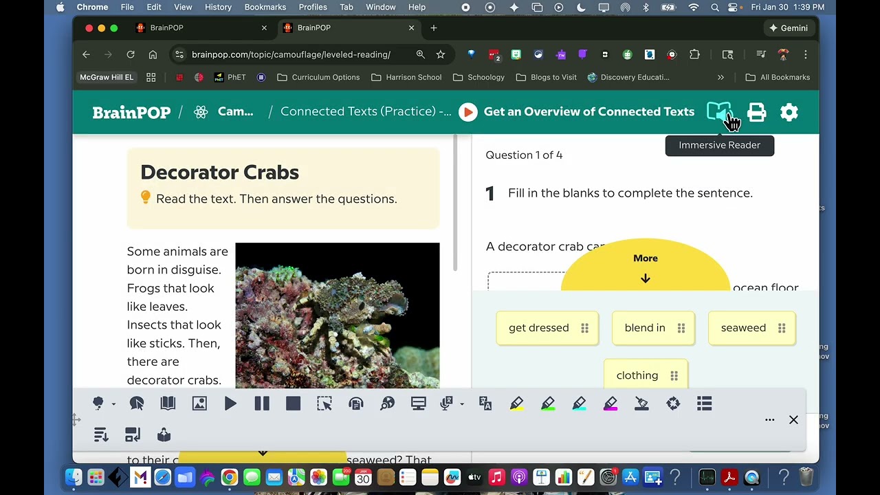Open a new Chrome tab
The height and width of the screenshot is (495, 880).
pos(433,28)
